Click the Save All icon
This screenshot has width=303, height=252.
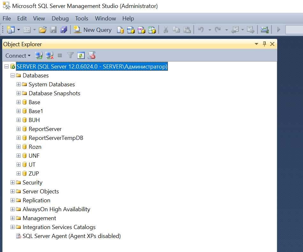click(64, 30)
